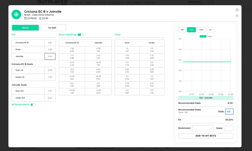This screenshot has width=252, height=151.
Task: Select the Match tab
Action: click(x=25, y=28)
